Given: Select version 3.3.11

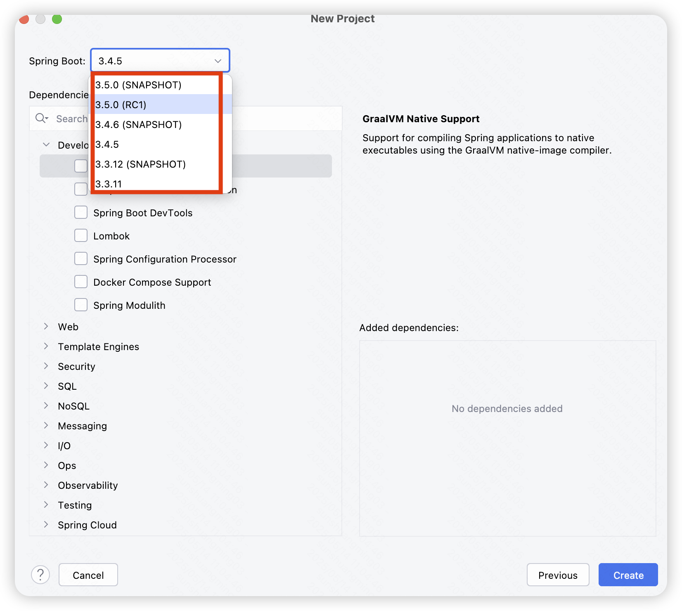Looking at the screenshot, I should click(161, 184).
